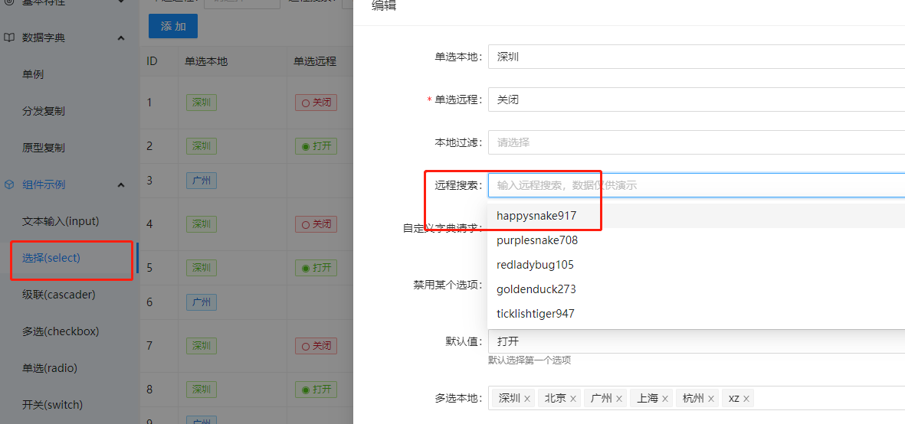Remove the 上海 tag in 多选本地
The width and height of the screenshot is (905, 424).
(665, 399)
